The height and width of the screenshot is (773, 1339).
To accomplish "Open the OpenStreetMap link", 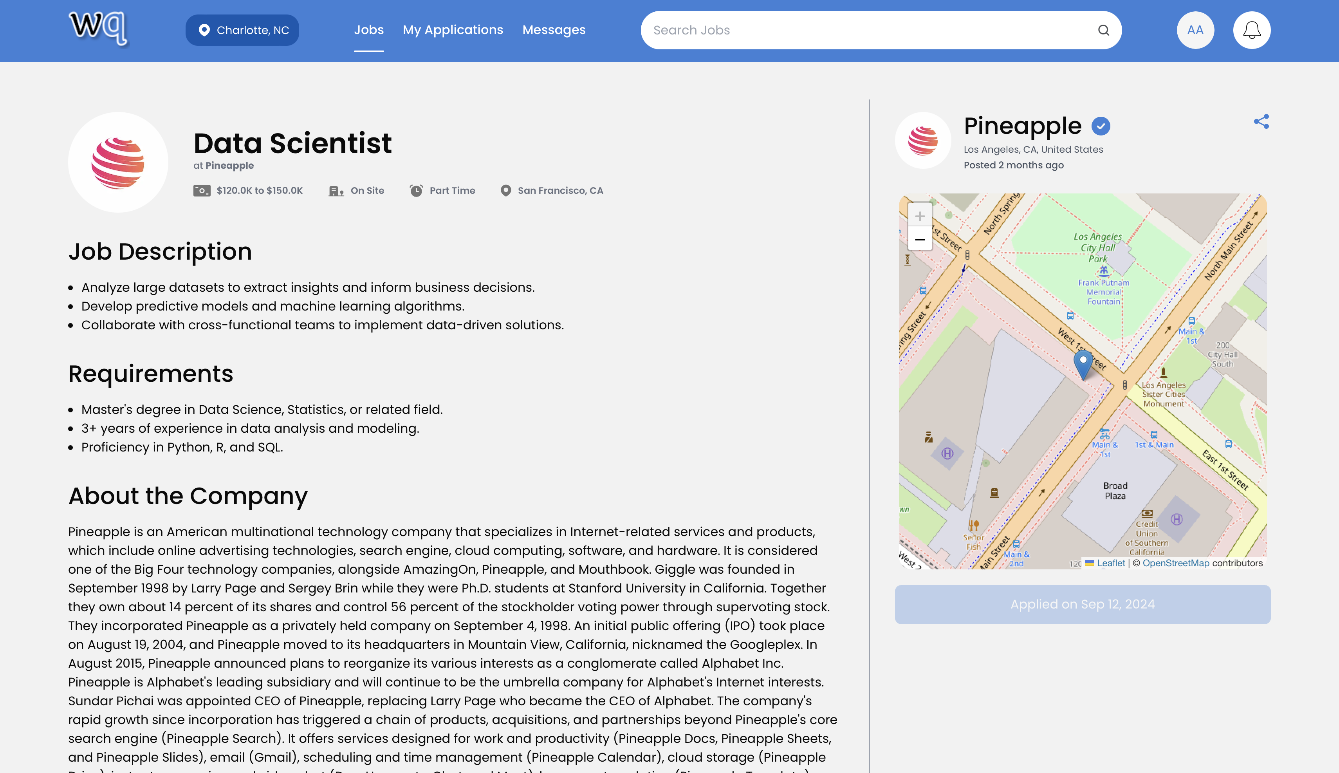I will pos(1175,563).
